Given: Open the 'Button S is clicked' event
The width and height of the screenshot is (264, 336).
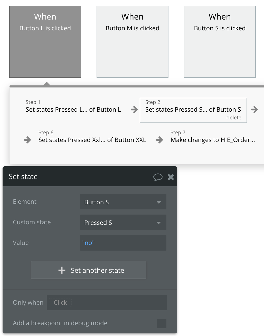Looking at the screenshot, I should point(220,42).
